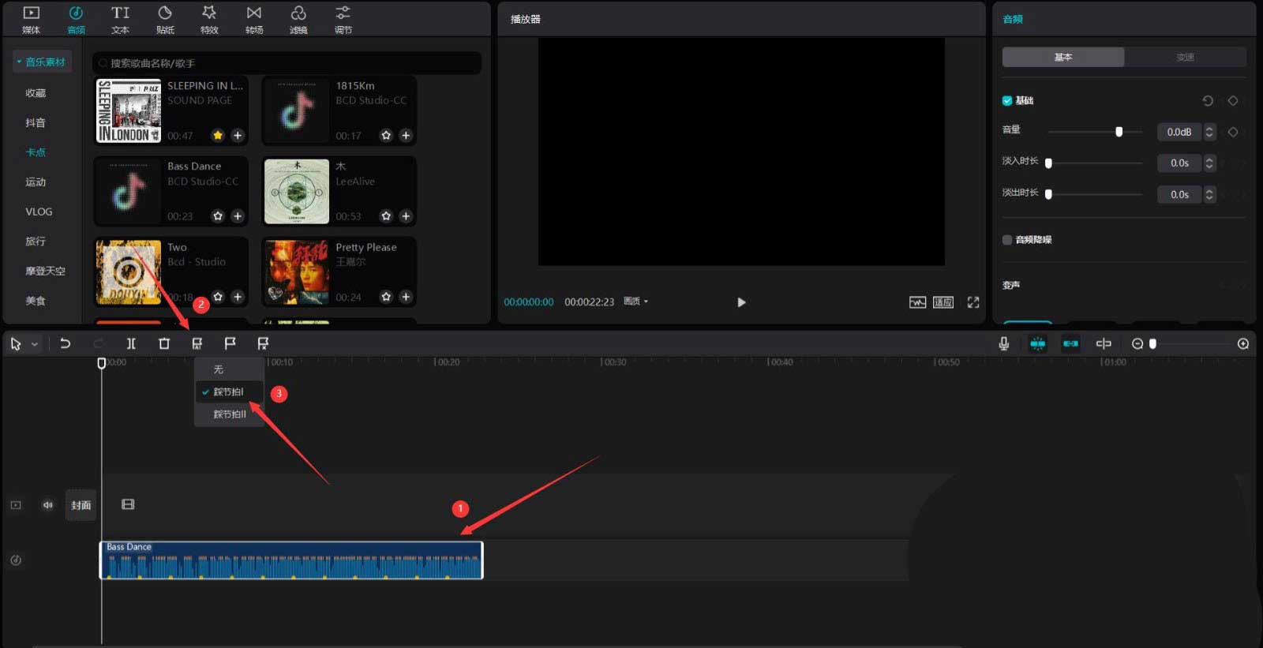1263x648 pixels.
Task: Delete selected clip with trash icon
Action: click(x=164, y=344)
